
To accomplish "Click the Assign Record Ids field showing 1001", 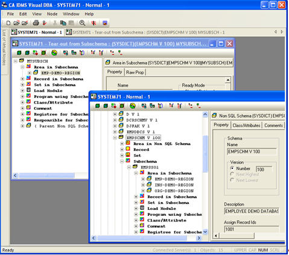I will [x=252, y=229].
